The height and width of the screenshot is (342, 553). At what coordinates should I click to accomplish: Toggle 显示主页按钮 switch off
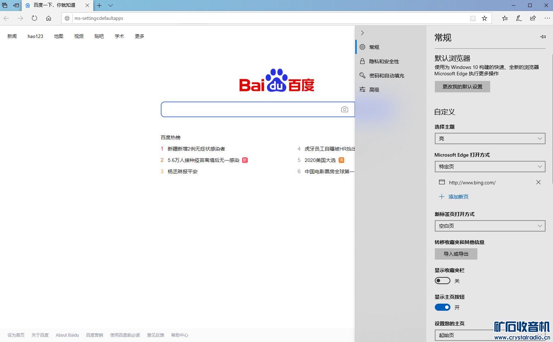coord(443,307)
